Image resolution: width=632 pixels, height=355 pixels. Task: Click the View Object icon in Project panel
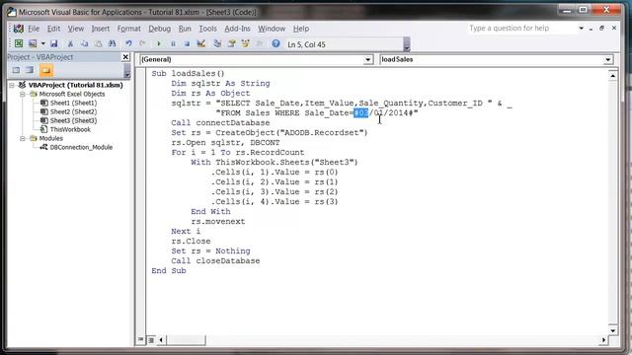click(30, 70)
